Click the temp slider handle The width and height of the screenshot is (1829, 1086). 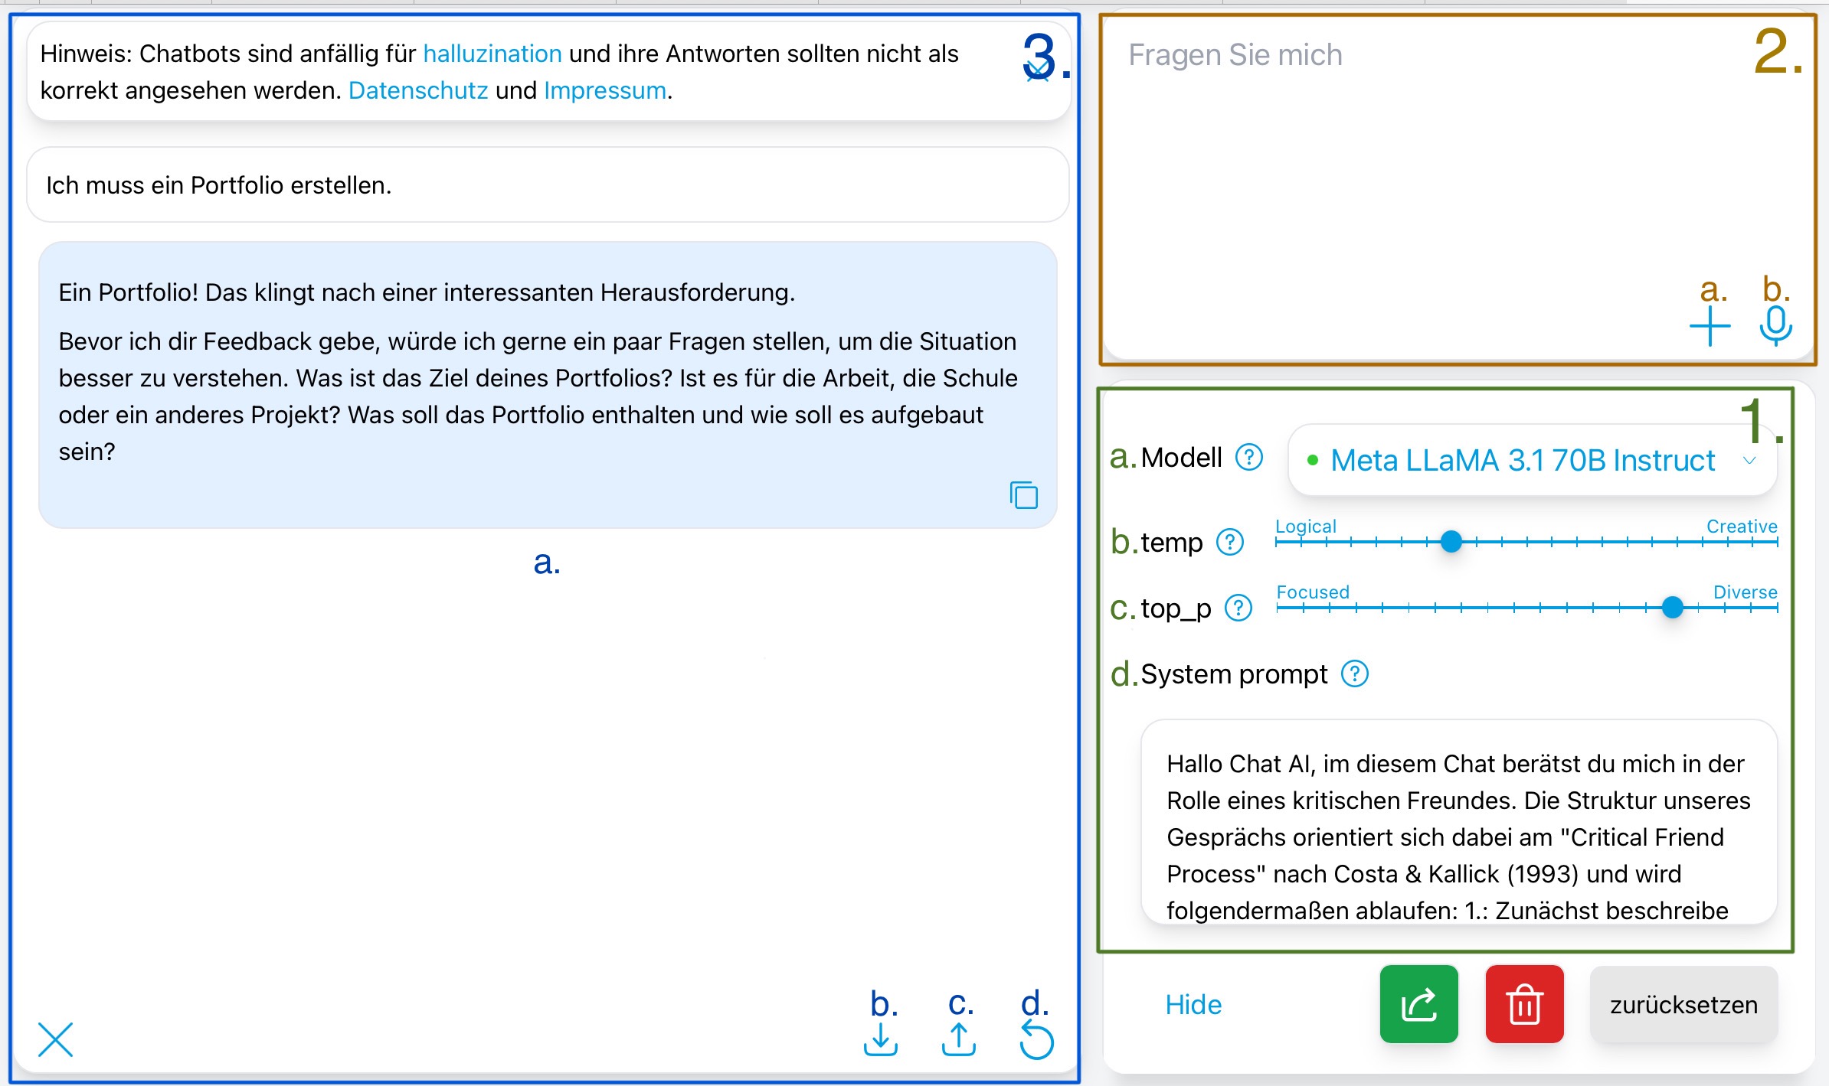(1451, 542)
